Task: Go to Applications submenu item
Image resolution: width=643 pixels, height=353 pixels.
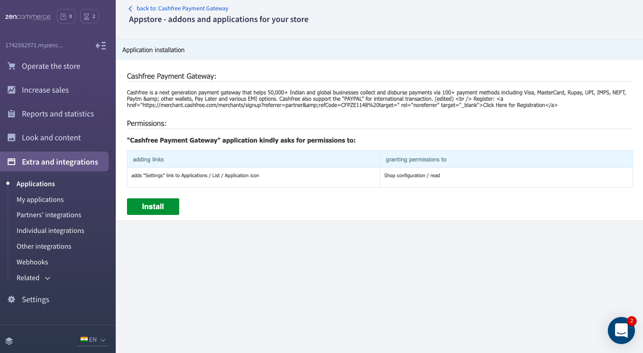Action: (36, 184)
